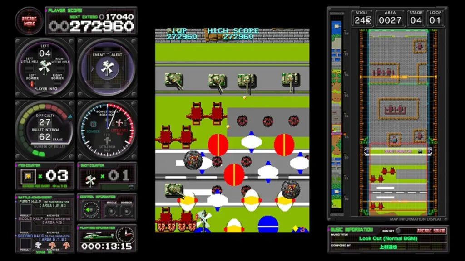Click the Bomber label in Bonus Block gauge

point(93,131)
